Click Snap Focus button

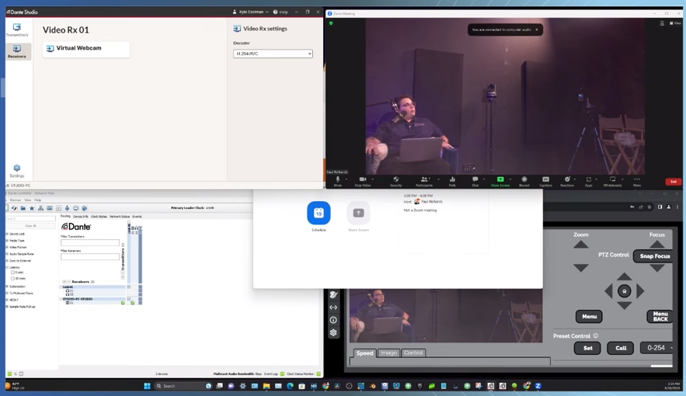[x=654, y=256]
